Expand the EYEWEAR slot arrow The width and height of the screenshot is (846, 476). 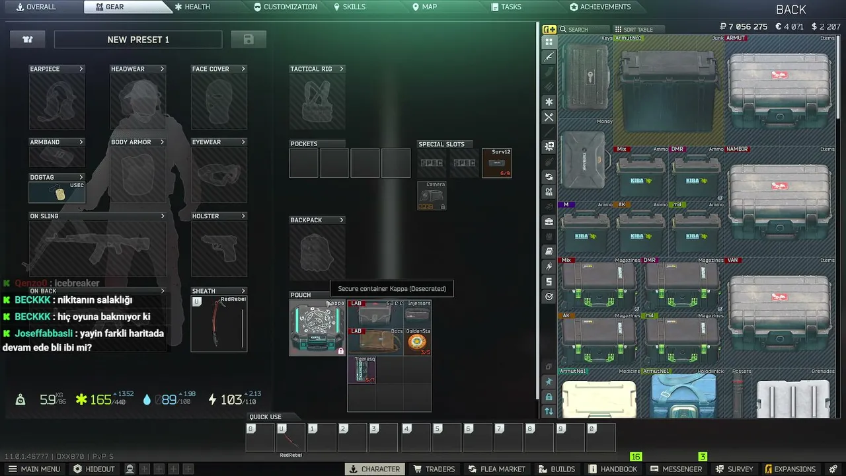pos(243,142)
